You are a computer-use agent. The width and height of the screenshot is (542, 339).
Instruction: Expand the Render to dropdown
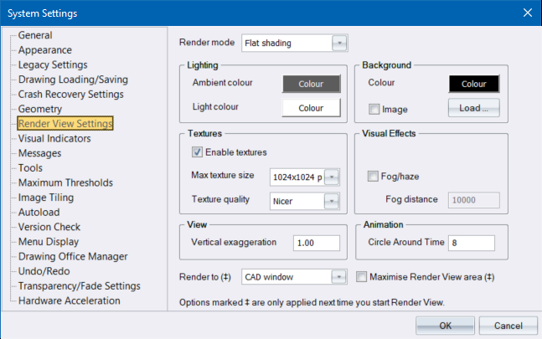[x=338, y=276]
